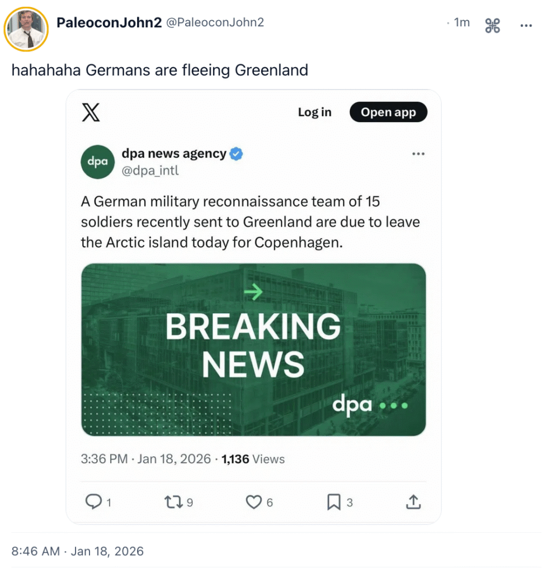542x573 pixels.
Task: Expand the dpa post's more options menu
Action: click(x=418, y=154)
